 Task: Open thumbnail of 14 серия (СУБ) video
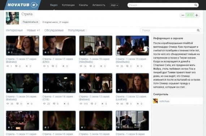[59, 83]
